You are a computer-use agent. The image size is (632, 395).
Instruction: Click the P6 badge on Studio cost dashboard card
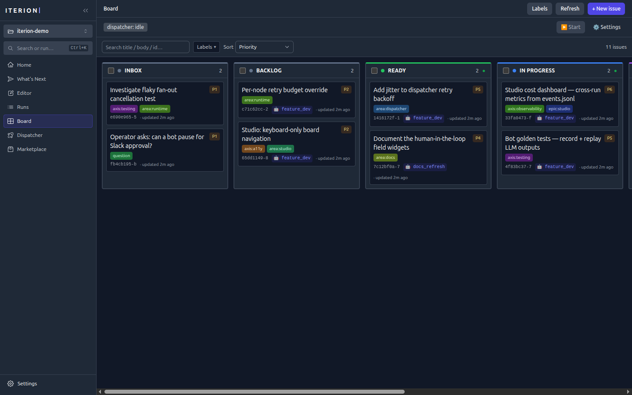tap(610, 90)
